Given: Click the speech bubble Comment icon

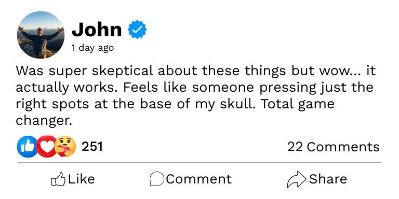Looking at the screenshot, I should coord(157,179).
